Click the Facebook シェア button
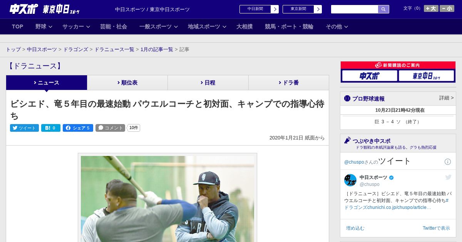The image size is (462, 242). 78,128
